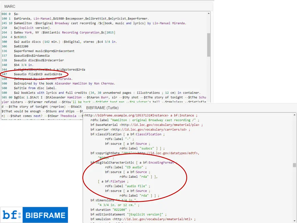
Task: Click the '[ a bf:FileType ;' line
Action: click(113, 181)
